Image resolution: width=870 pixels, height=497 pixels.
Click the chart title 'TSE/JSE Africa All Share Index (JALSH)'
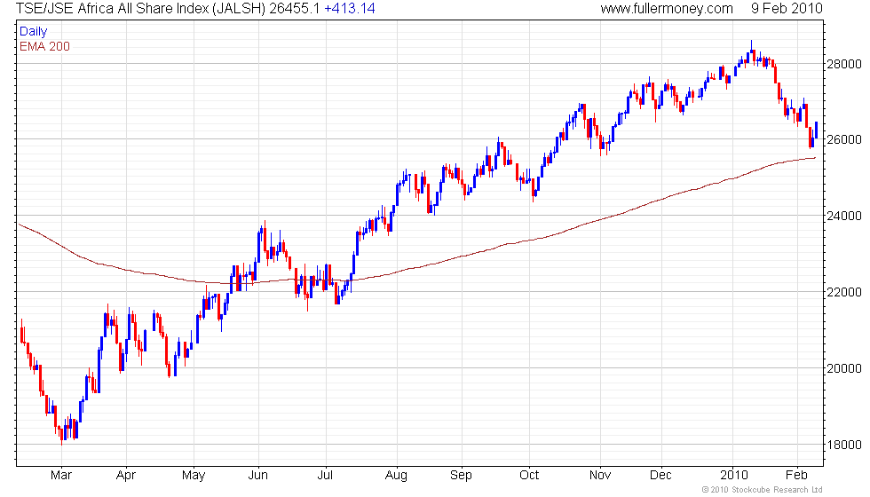[x=140, y=8]
